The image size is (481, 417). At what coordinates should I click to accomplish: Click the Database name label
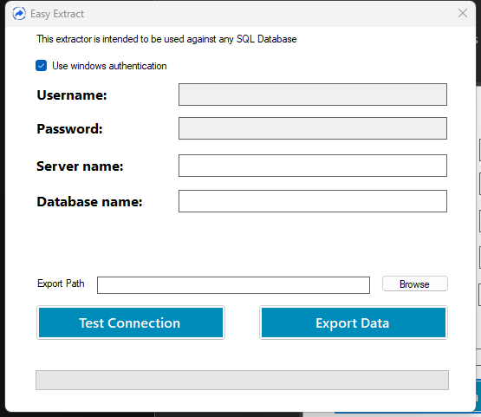89,202
